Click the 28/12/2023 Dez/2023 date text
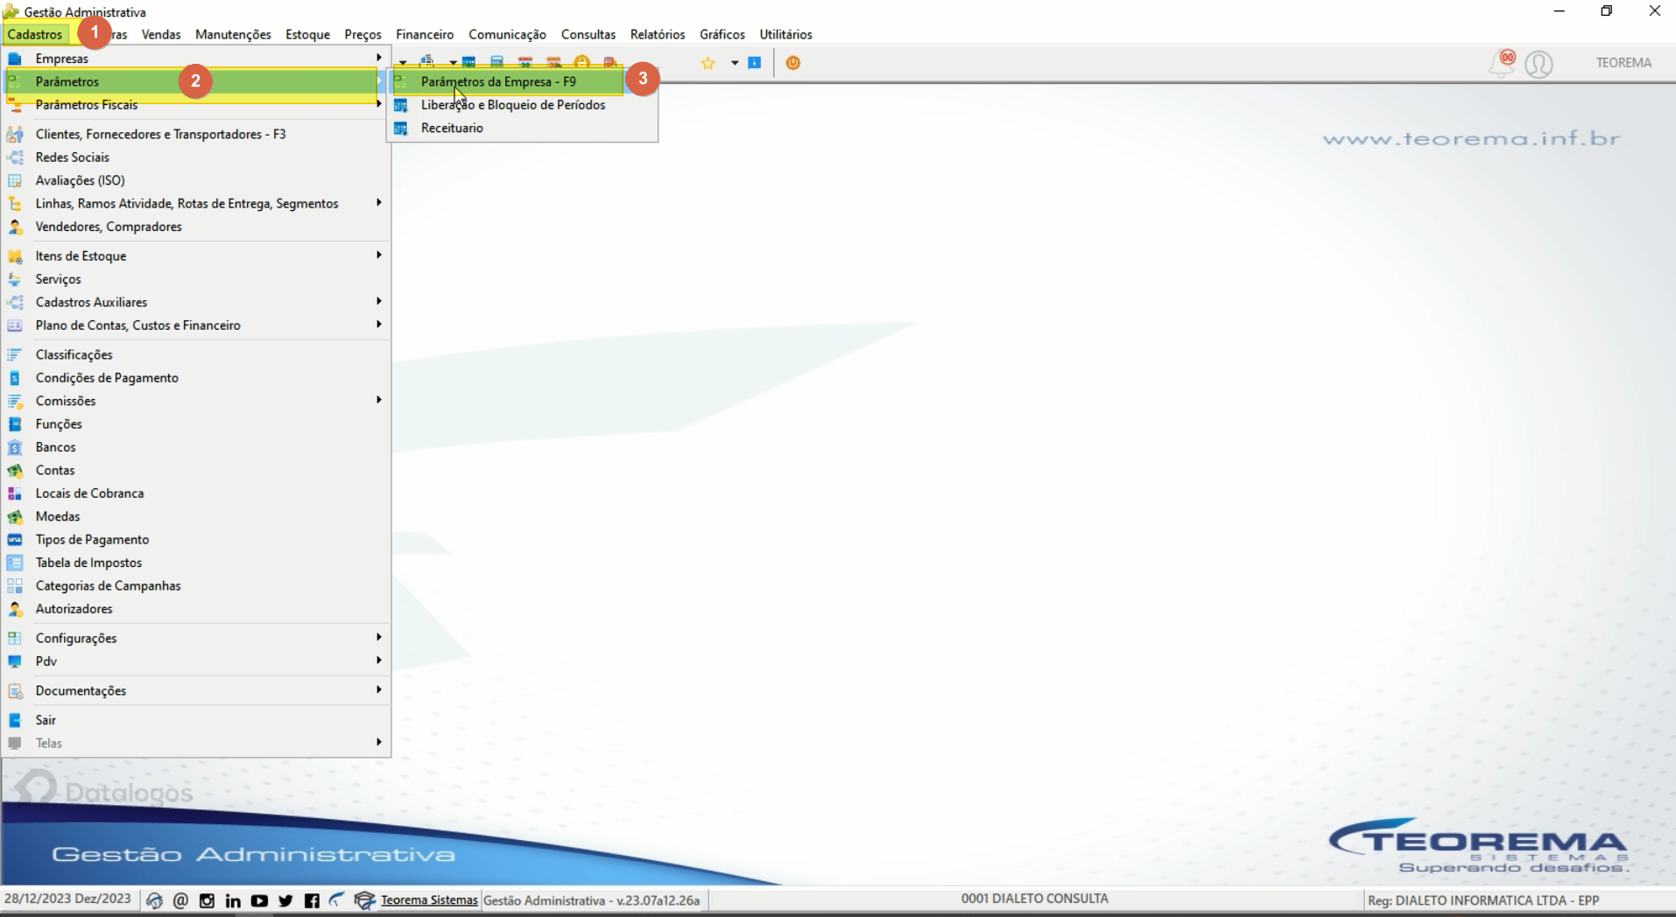The image size is (1676, 917). pyautogui.click(x=67, y=899)
